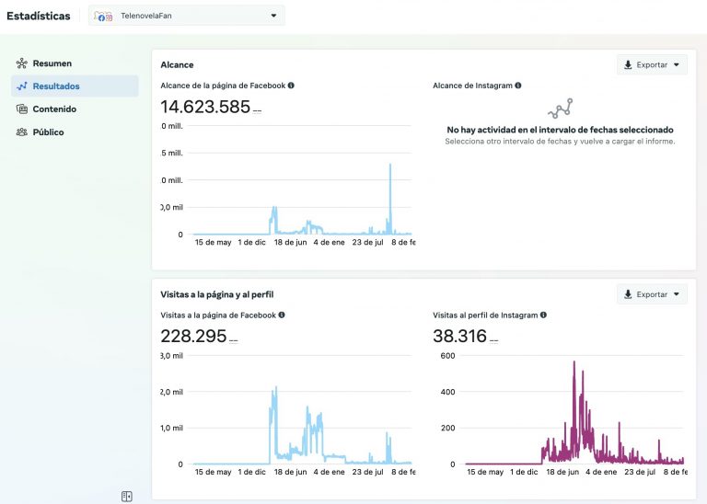Screen dimensions: 707x504
Task: Click the Visitas a la página y al perfil title
Action: click(217, 294)
